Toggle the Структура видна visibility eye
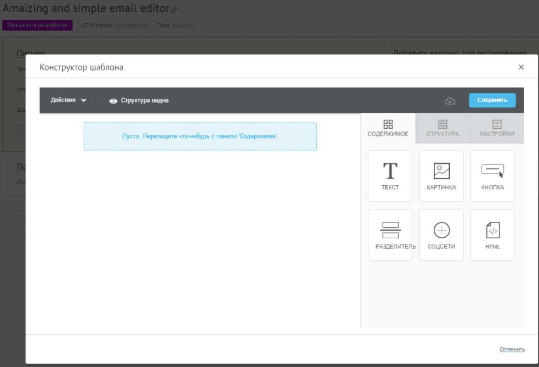Viewport: 539px width, 367px height. coord(113,101)
